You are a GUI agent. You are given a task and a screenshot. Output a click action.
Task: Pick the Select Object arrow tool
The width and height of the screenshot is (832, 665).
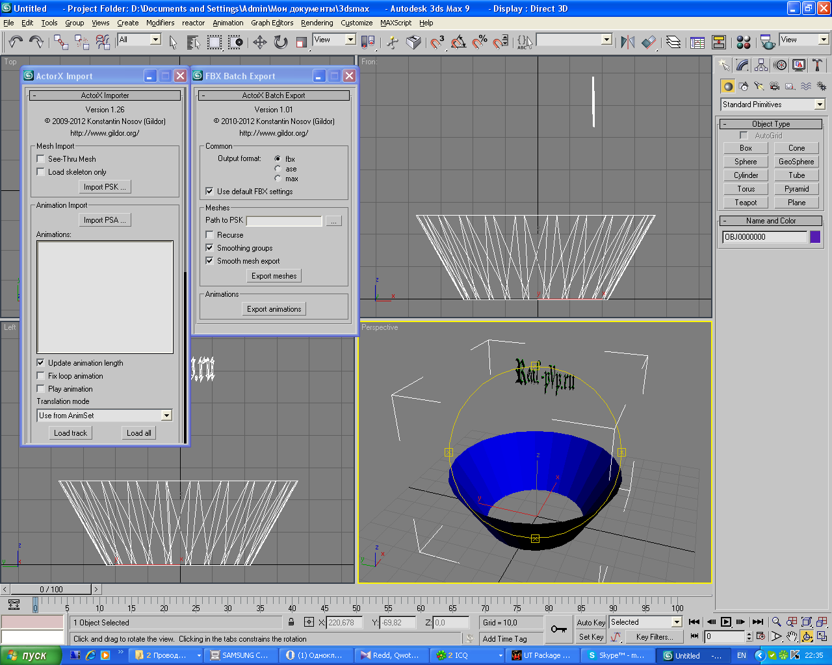pos(173,42)
